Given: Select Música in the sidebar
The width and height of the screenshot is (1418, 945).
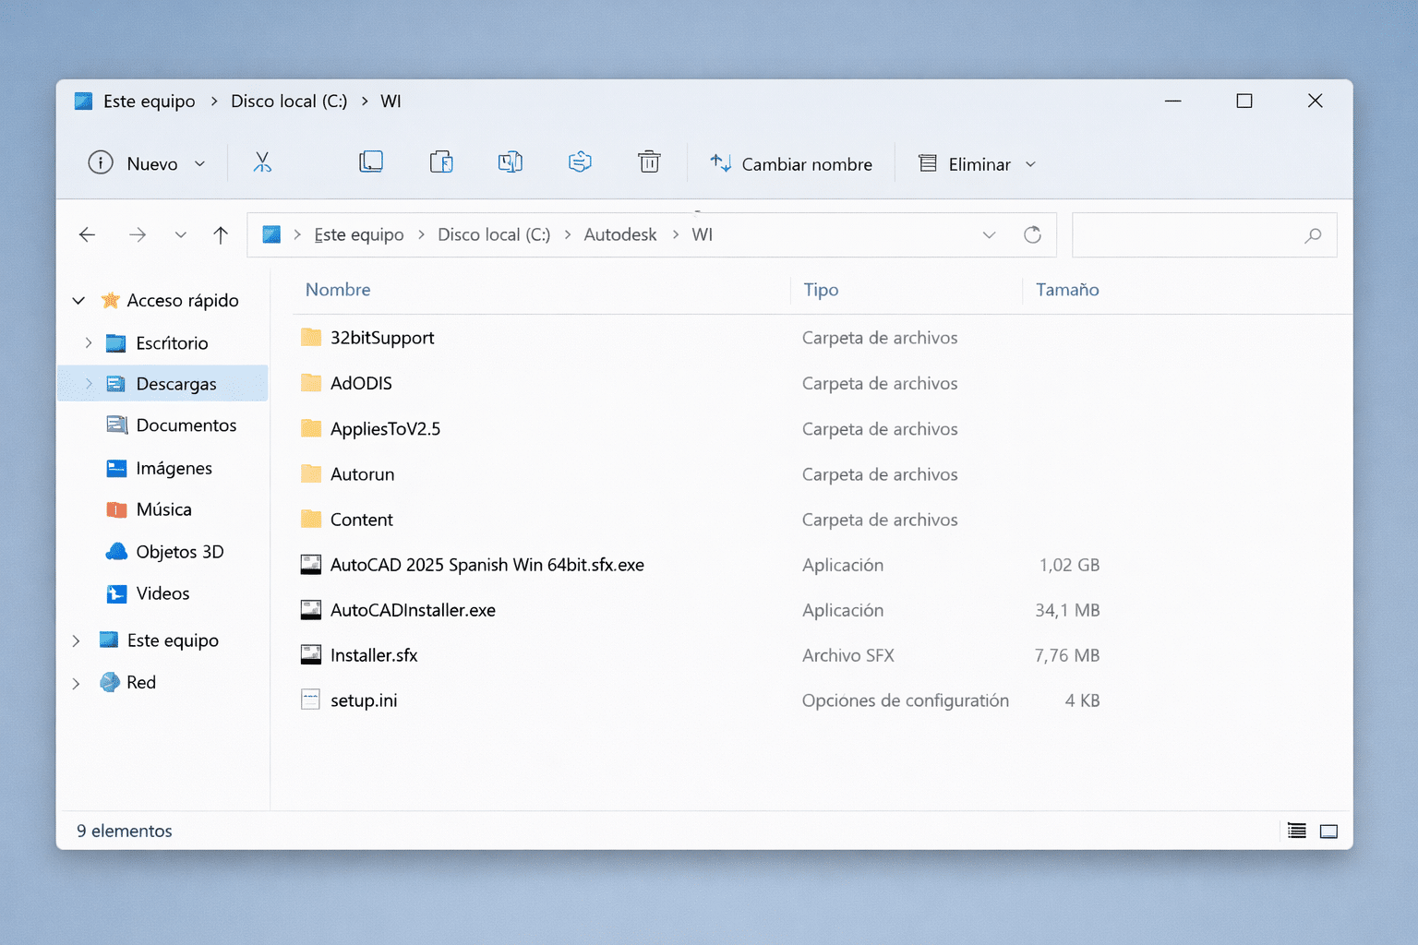Looking at the screenshot, I should coord(164,508).
